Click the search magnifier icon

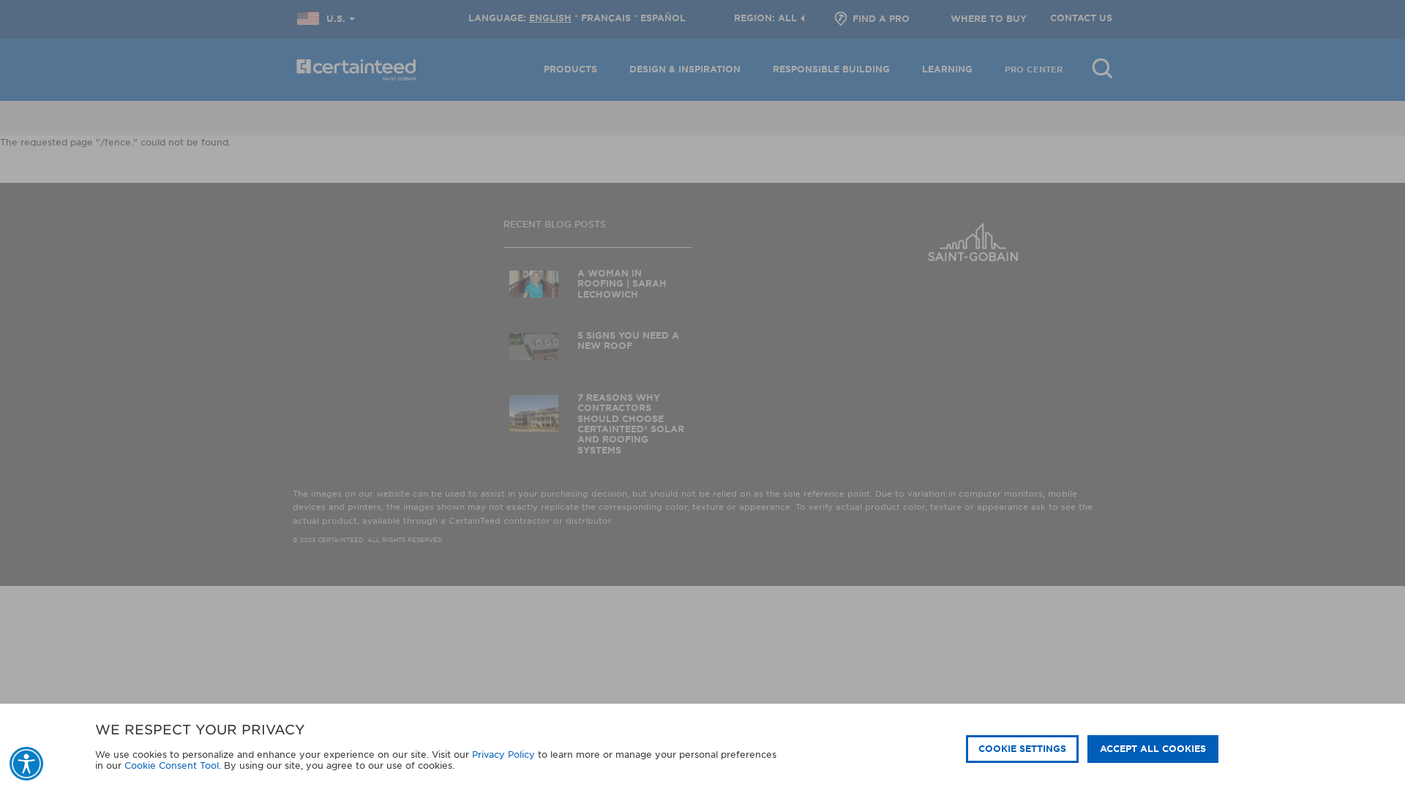pyautogui.click(x=1102, y=69)
